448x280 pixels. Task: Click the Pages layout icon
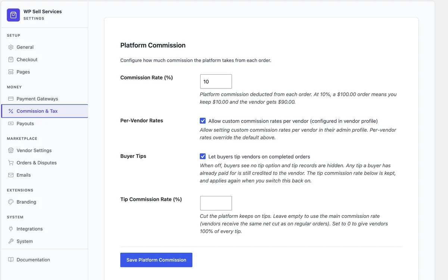[11, 72]
